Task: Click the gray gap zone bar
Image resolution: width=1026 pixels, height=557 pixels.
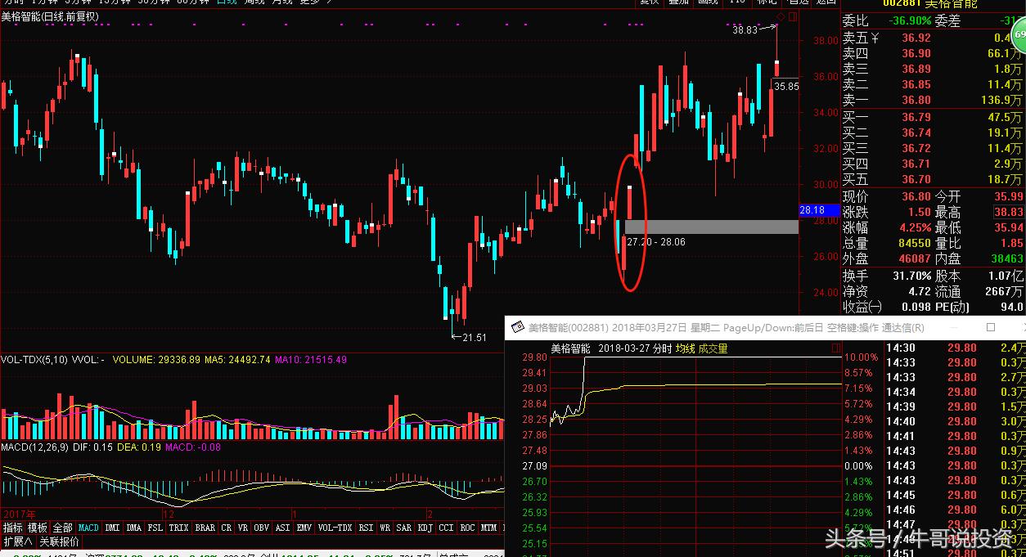Action: pyautogui.click(x=711, y=227)
